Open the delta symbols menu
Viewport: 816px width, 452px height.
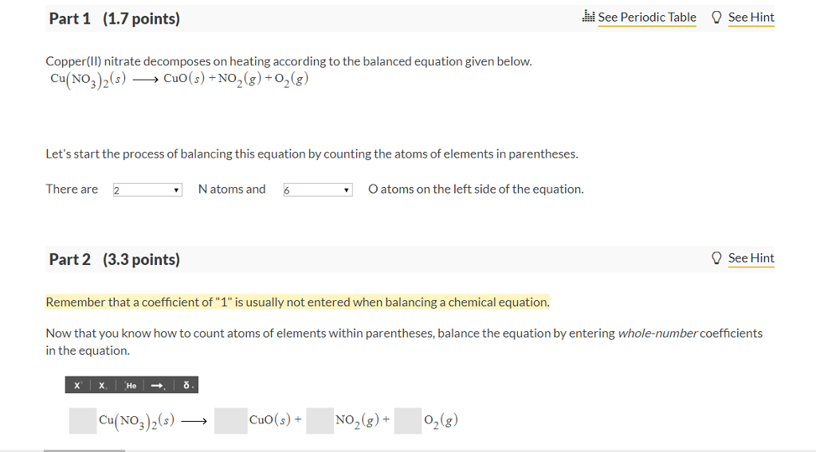click(186, 385)
